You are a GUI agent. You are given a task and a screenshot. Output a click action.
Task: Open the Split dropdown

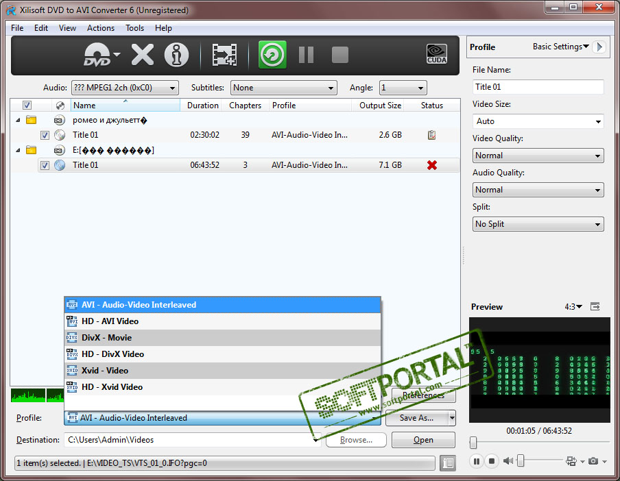click(538, 224)
